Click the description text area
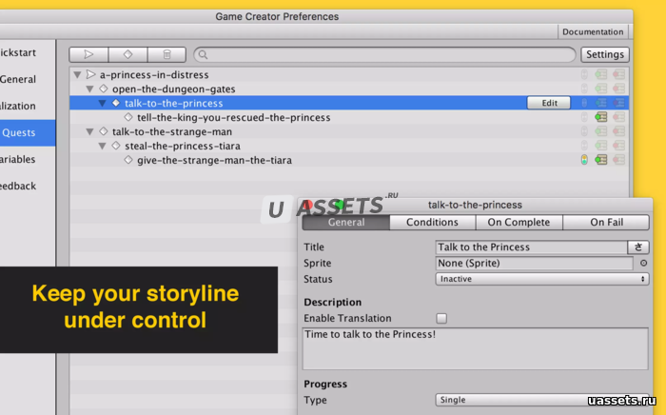 tap(476, 348)
